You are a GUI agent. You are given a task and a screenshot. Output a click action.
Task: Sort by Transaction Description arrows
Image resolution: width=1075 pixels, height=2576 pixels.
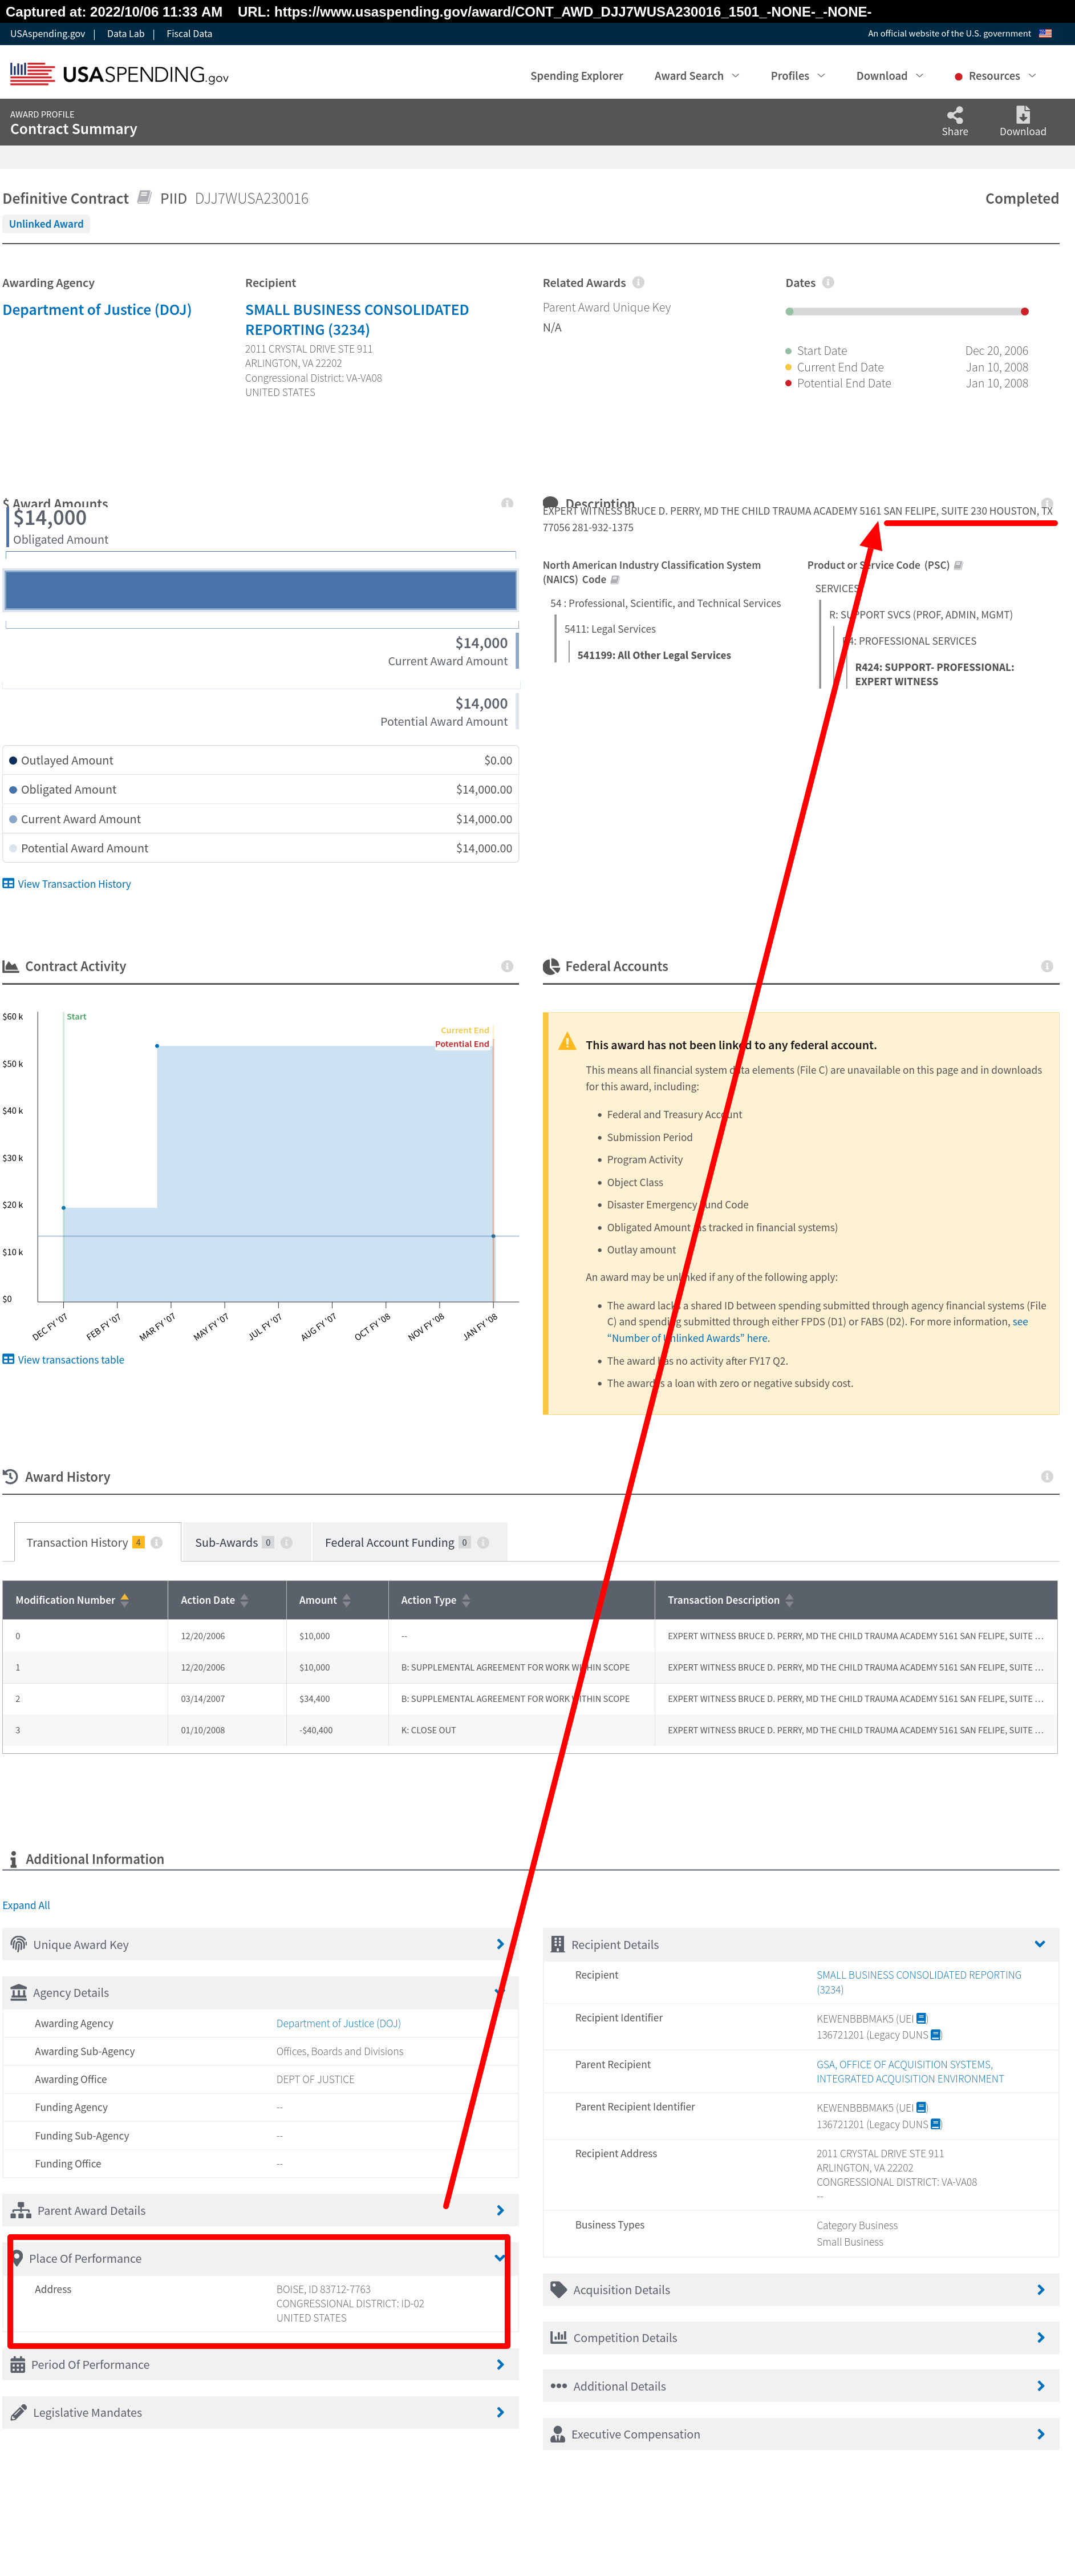point(789,1600)
